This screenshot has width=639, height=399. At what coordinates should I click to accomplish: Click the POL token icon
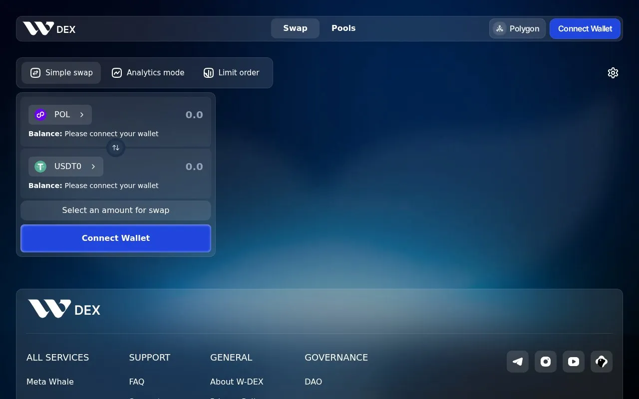click(x=40, y=115)
